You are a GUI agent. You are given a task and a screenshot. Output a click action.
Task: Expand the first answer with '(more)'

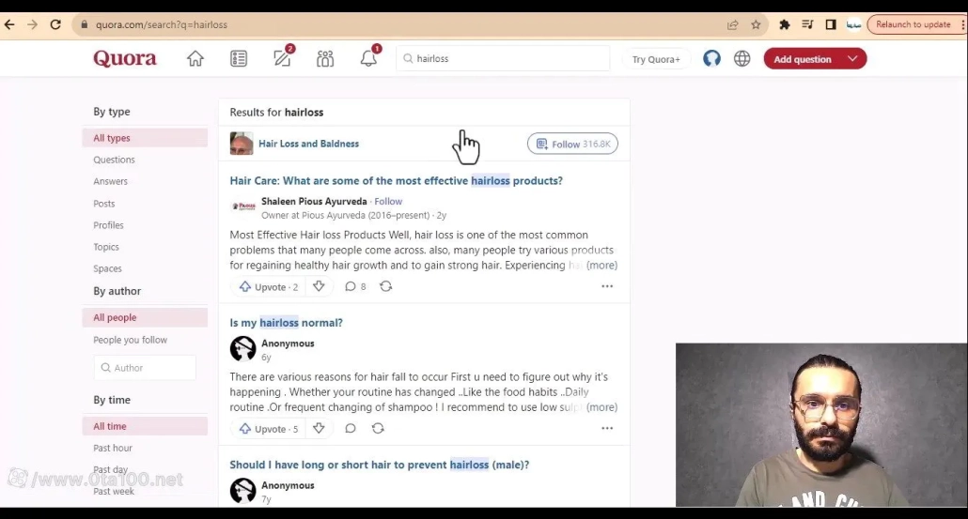point(601,266)
